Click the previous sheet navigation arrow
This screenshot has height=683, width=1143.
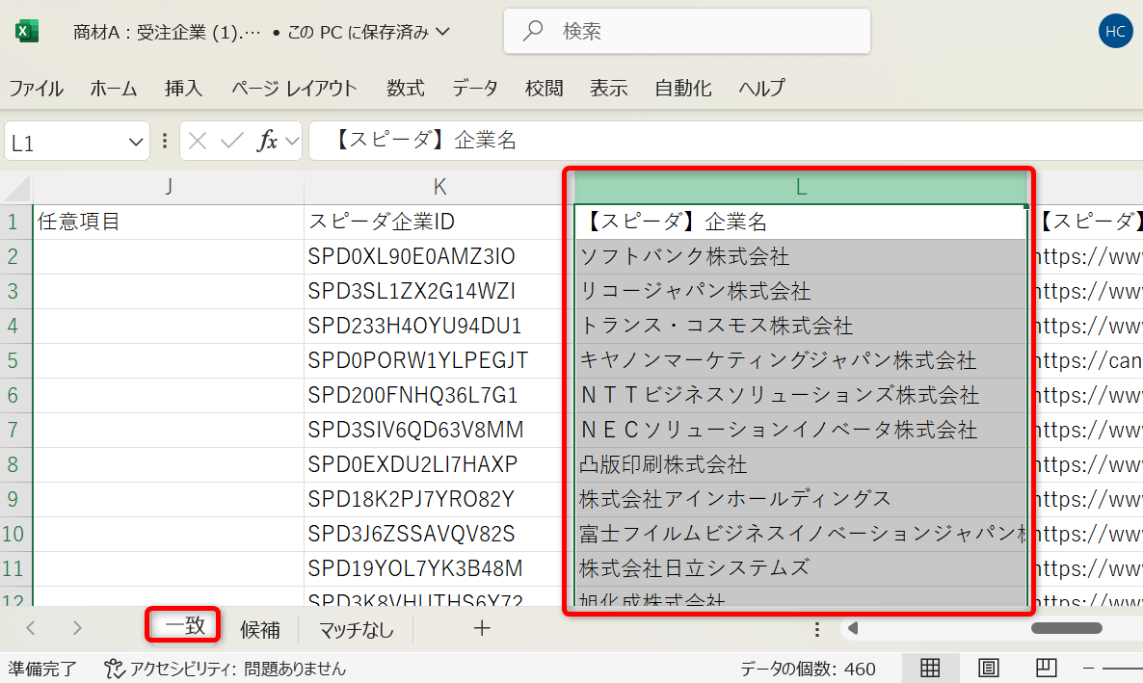pos(30,626)
